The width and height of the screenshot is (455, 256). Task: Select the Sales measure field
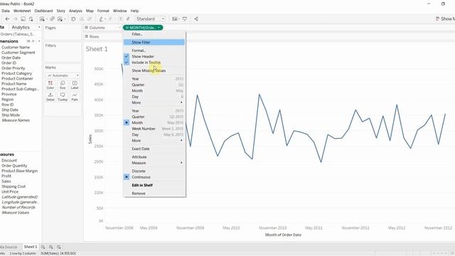point(6,181)
